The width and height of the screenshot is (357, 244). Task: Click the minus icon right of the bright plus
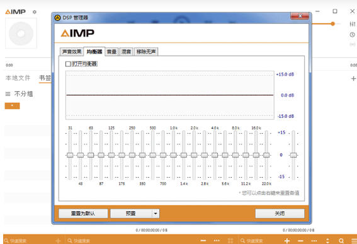[x=300, y=241]
